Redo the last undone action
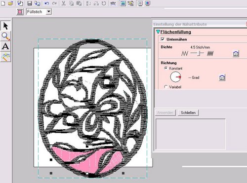This screenshot has width=247, height=183. click(x=54, y=3)
